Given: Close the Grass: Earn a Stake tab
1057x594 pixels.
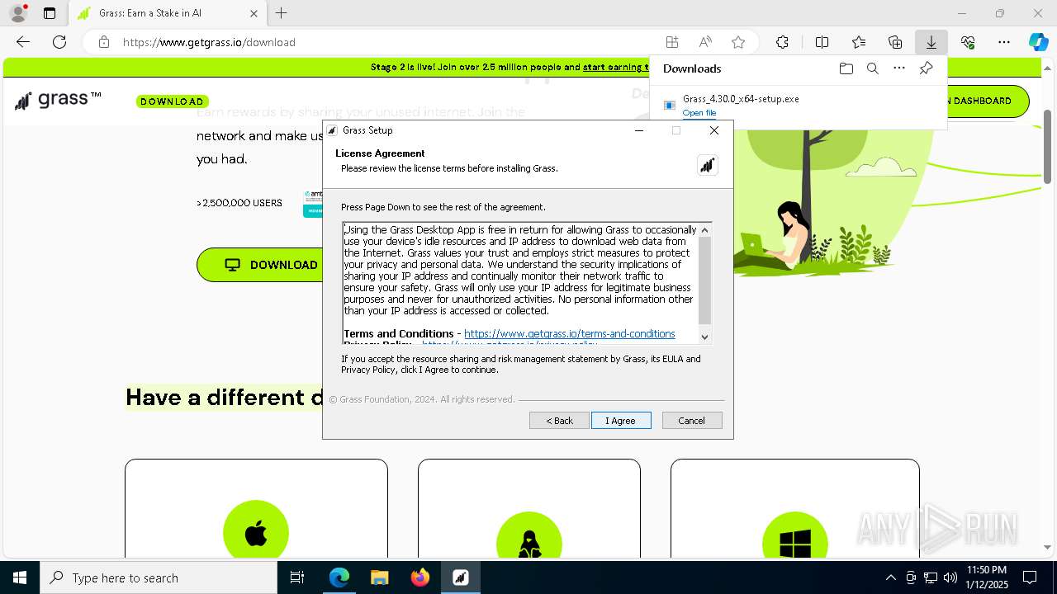Looking at the screenshot, I should [254, 13].
